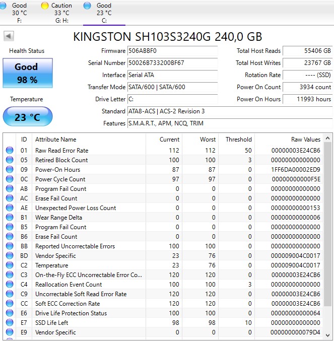Click the 23 °C temperature indicator
The width and height of the screenshot is (334, 341).
(x=27, y=117)
